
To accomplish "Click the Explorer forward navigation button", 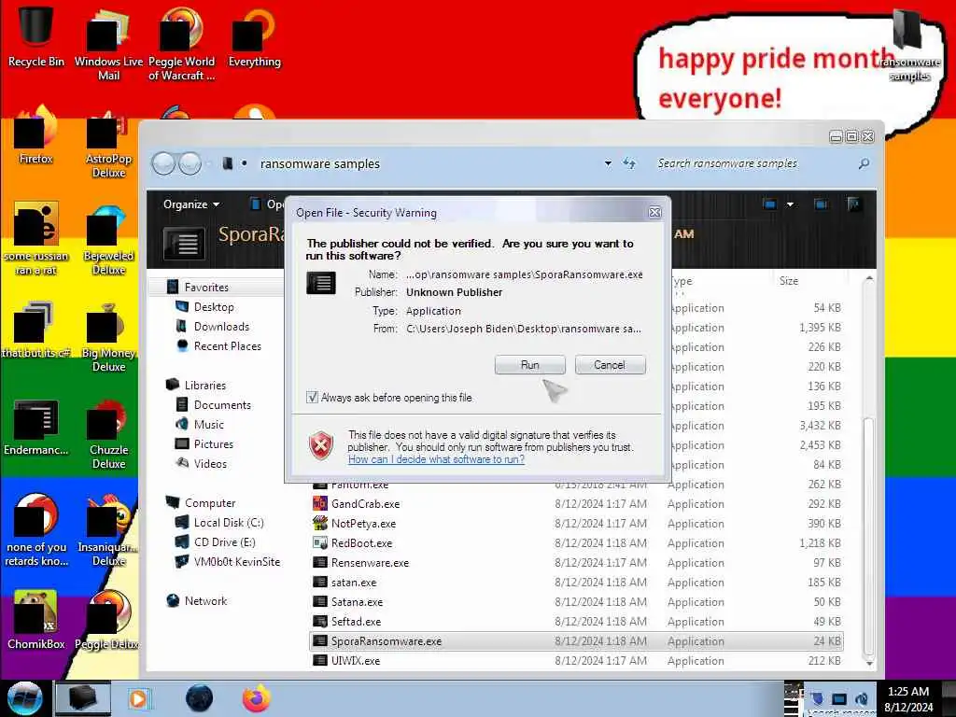I will [x=190, y=163].
